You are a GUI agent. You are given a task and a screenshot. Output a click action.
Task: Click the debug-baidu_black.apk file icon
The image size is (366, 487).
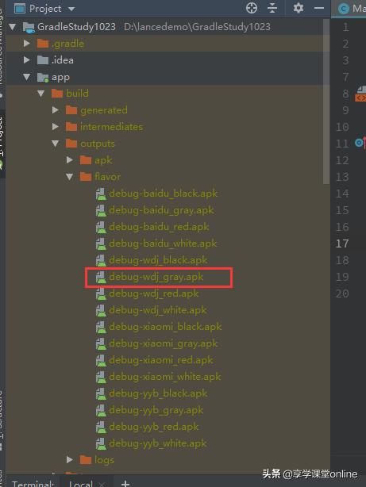point(101,194)
